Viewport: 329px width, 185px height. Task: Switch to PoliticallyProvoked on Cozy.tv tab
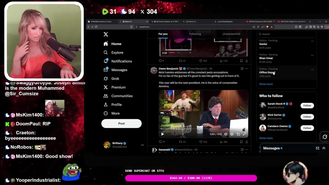pos(101,22)
